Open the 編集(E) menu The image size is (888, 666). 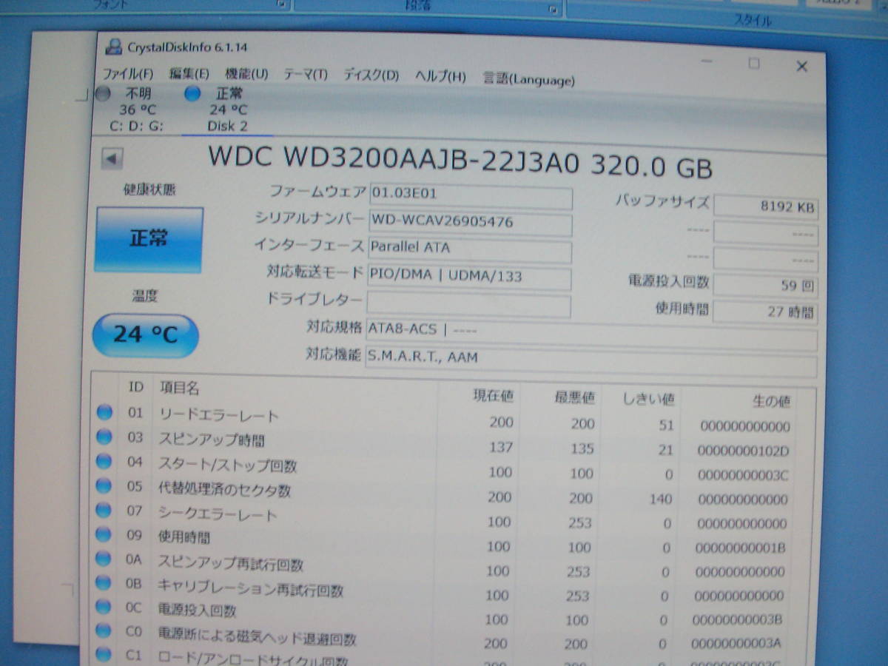189,74
